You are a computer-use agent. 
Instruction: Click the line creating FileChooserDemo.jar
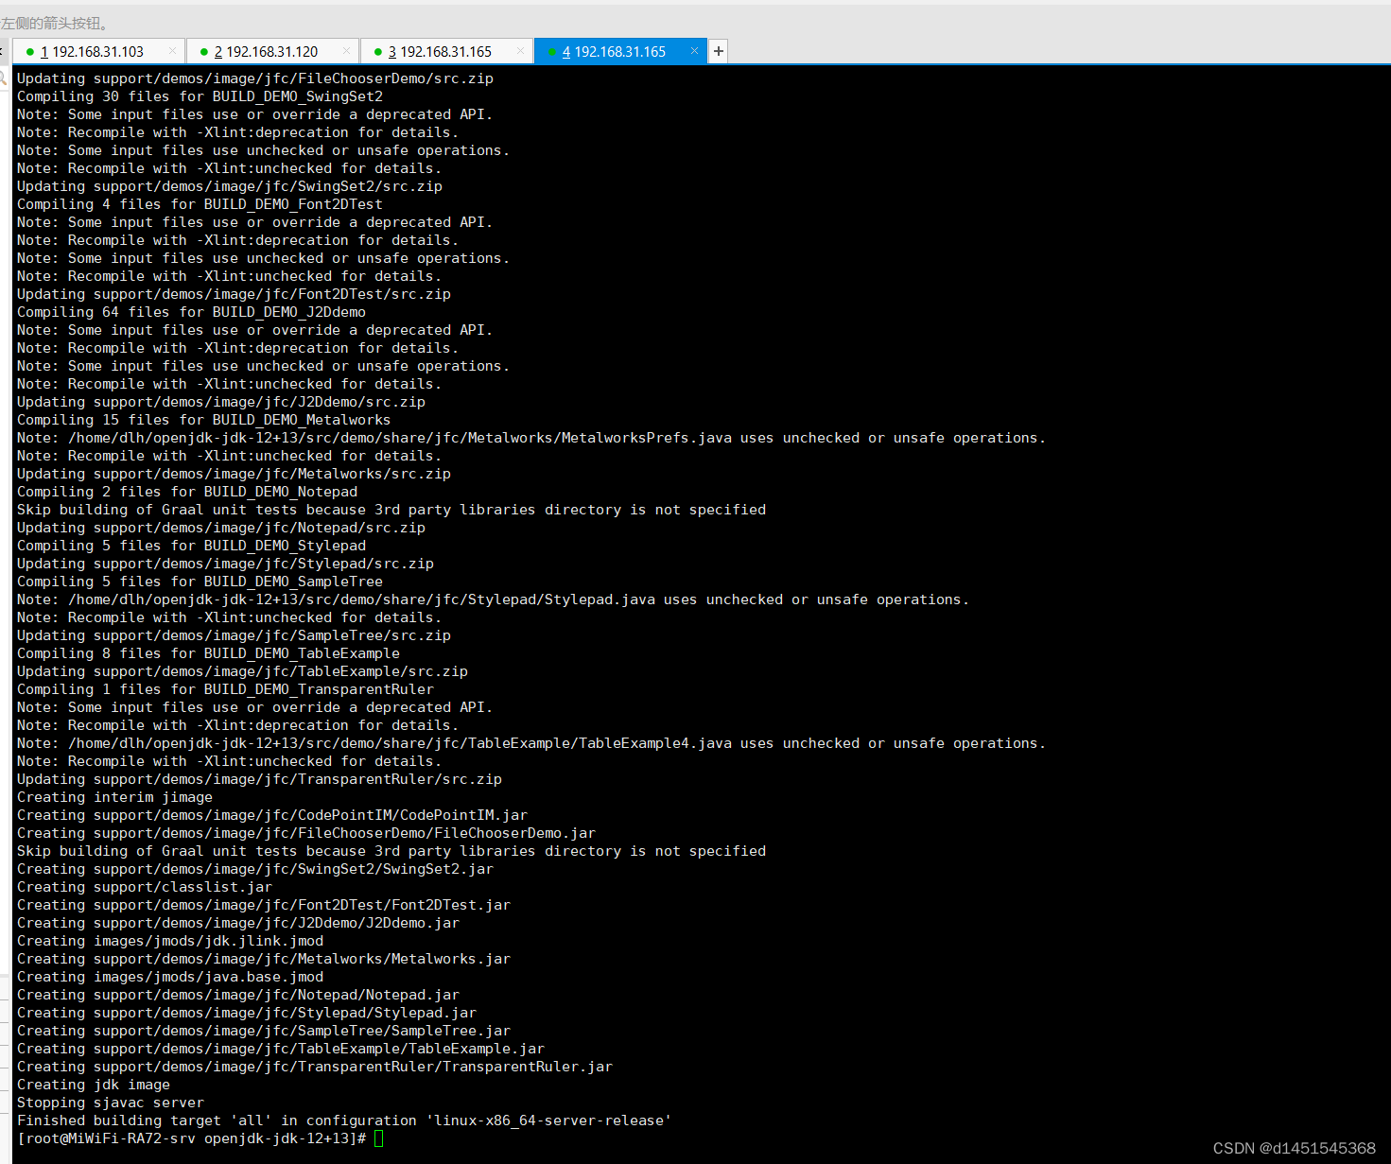306,833
